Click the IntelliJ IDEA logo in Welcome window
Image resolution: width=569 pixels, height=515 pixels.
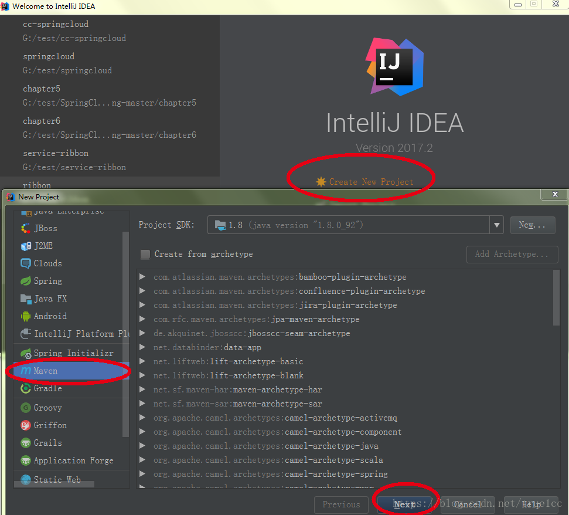(395, 67)
